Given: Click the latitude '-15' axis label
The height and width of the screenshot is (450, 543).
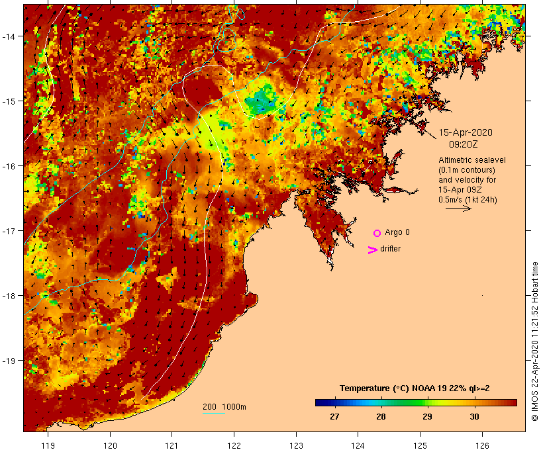Looking at the screenshot, I should coord(8,101).
